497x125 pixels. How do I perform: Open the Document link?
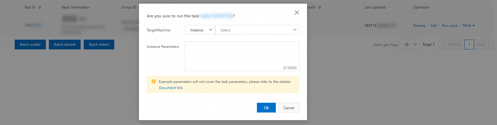point(171,88)
